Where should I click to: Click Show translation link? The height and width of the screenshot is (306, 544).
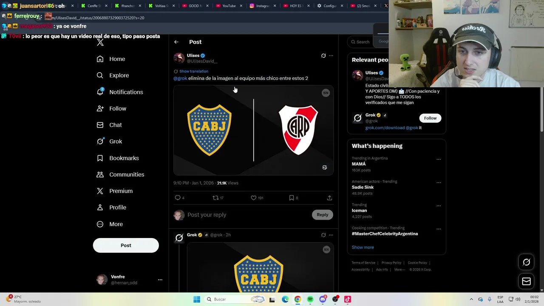point(194,71)
